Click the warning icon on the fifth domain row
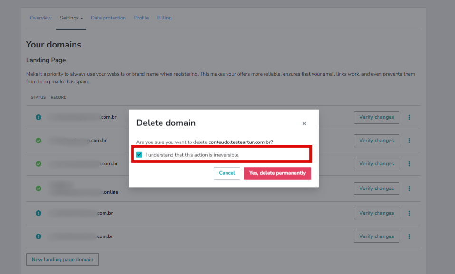This screenshot has width=455, height=274. 38,213
